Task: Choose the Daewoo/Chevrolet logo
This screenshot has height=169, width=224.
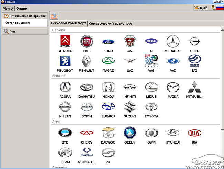Action: pos(108,133)
